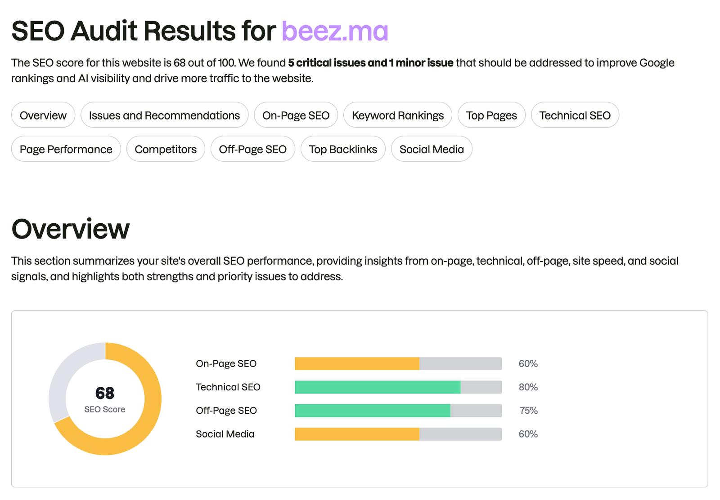Viewport: 720px width, 500px height.
Task: Click the 68 SEO Score number
Action: point(105,393)
